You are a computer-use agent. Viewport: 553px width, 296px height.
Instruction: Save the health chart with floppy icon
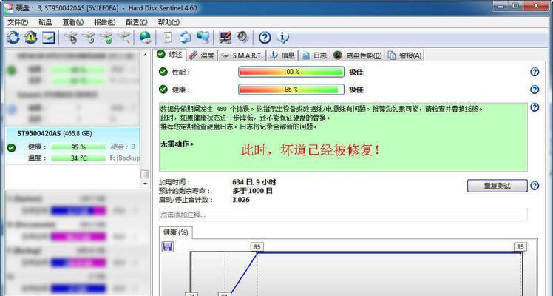168,246
